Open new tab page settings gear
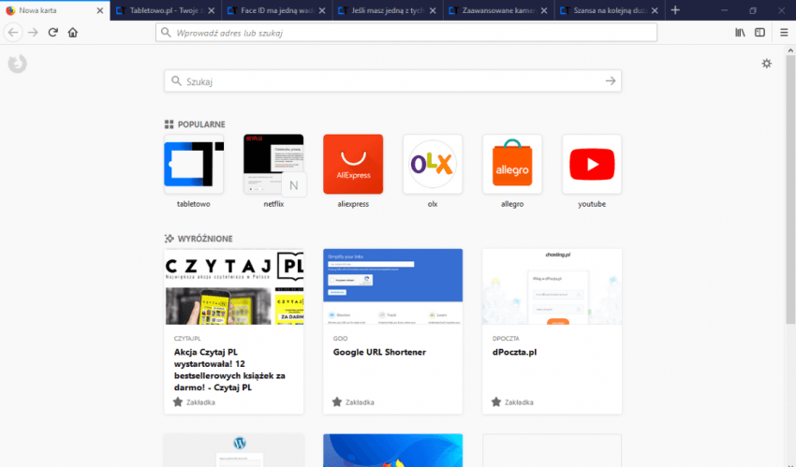 767,64
